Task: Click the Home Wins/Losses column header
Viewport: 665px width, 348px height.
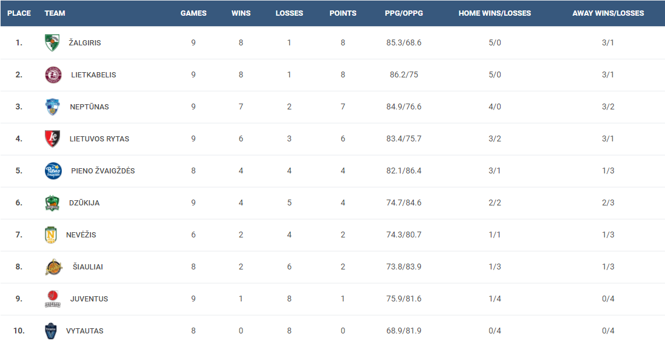Action: [x=495, y=13]
